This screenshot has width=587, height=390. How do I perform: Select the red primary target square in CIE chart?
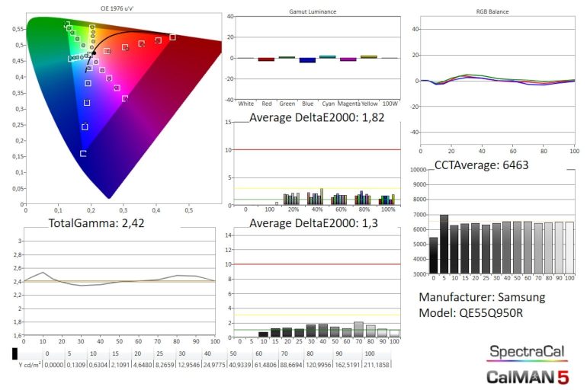coord(172,37)
